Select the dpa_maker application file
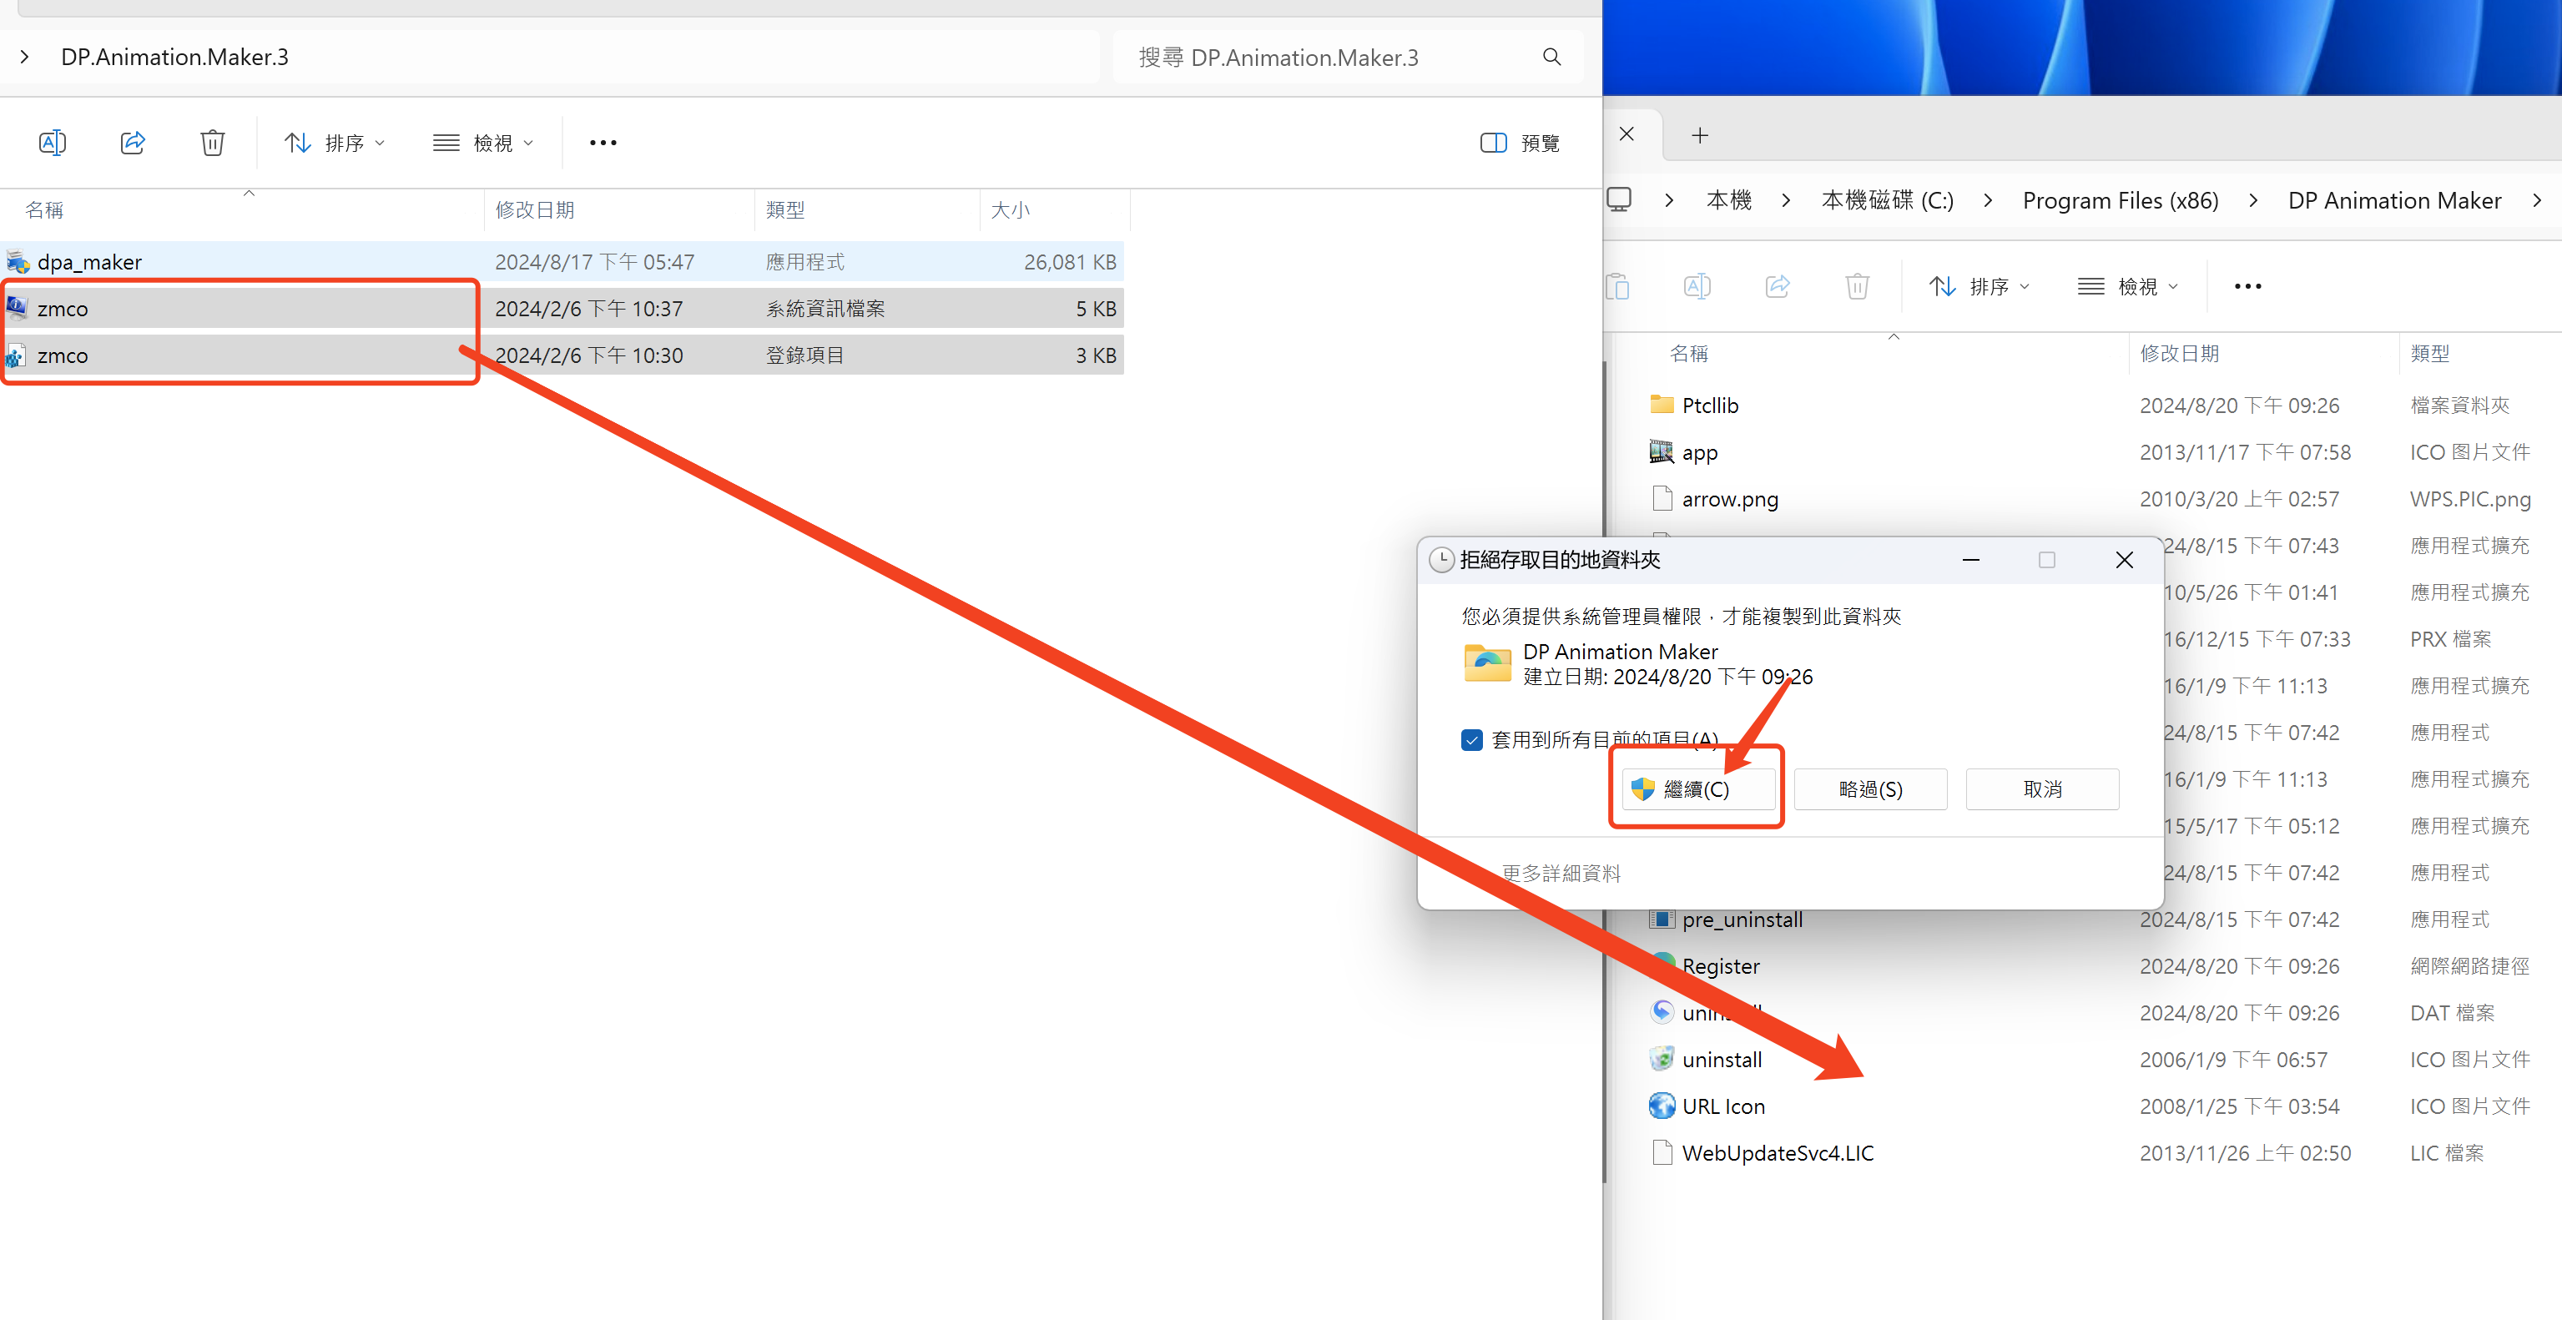The image size is (2562, 1320). click(x=89, y=262)
